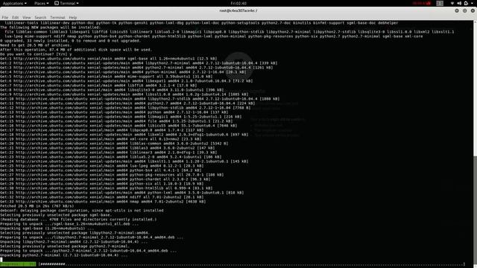477x268 pixels.
Task: Open the Search menu
Action: tap(40, 18)
